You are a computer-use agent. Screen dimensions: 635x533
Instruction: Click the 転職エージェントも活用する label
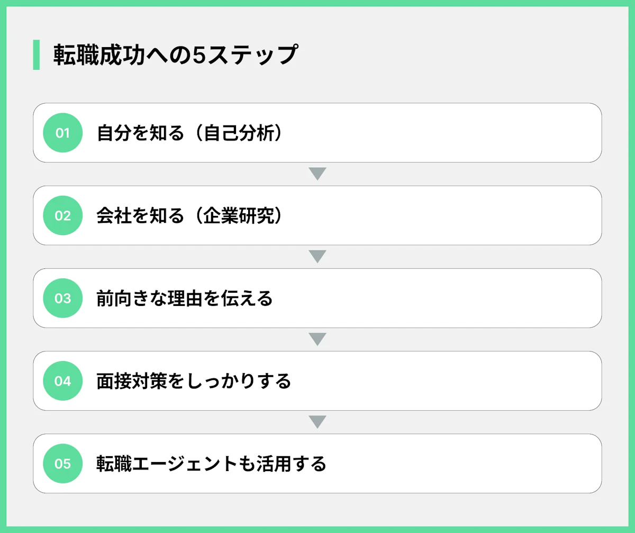point(211,464)
